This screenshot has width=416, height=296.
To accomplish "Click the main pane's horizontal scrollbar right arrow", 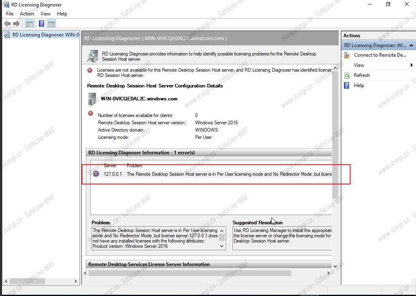I will [329, 273].
